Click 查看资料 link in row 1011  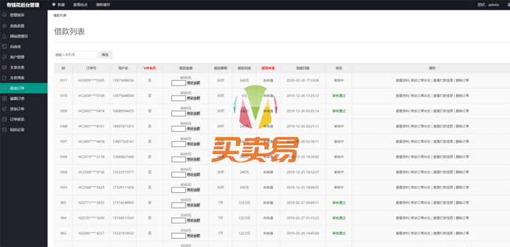(x=403, y=81)
